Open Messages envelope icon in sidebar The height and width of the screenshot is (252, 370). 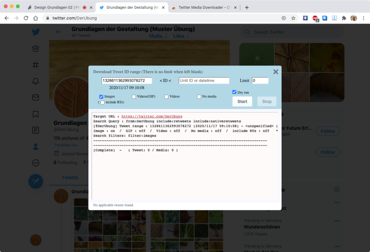36,97
